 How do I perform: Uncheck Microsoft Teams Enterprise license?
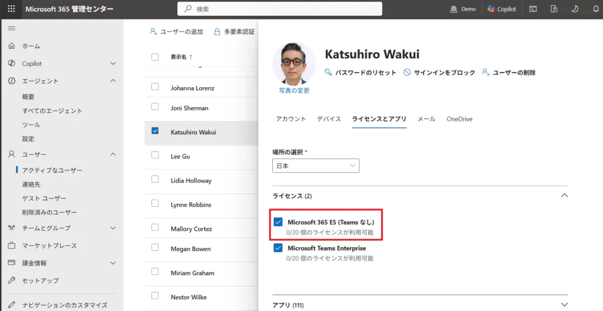(x=278, y=248)
